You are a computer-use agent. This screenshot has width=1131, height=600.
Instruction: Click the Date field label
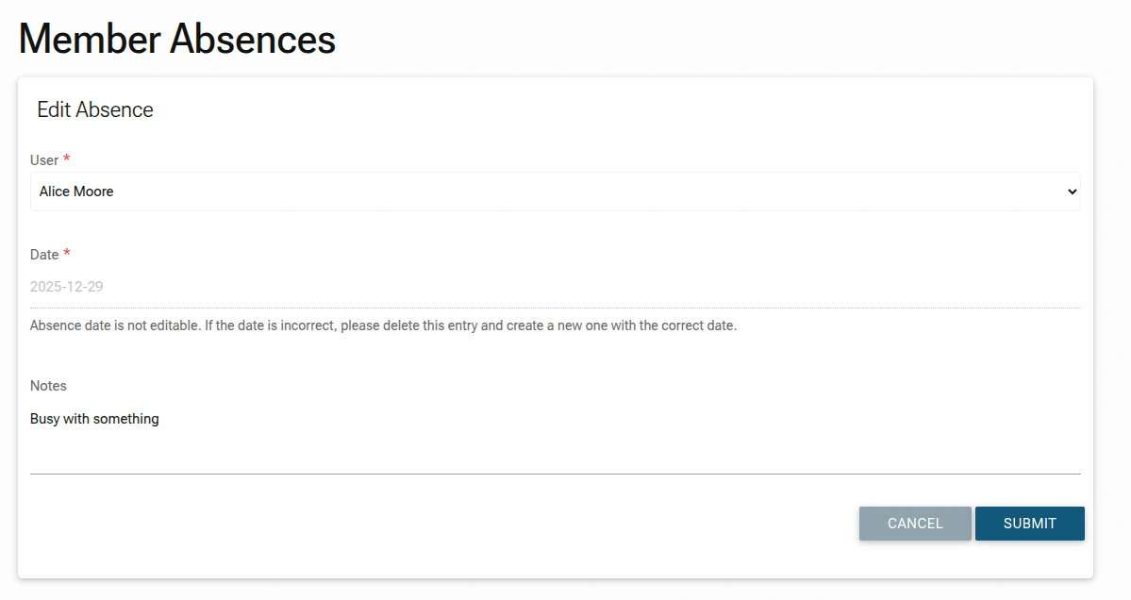(x=44, y=255)
